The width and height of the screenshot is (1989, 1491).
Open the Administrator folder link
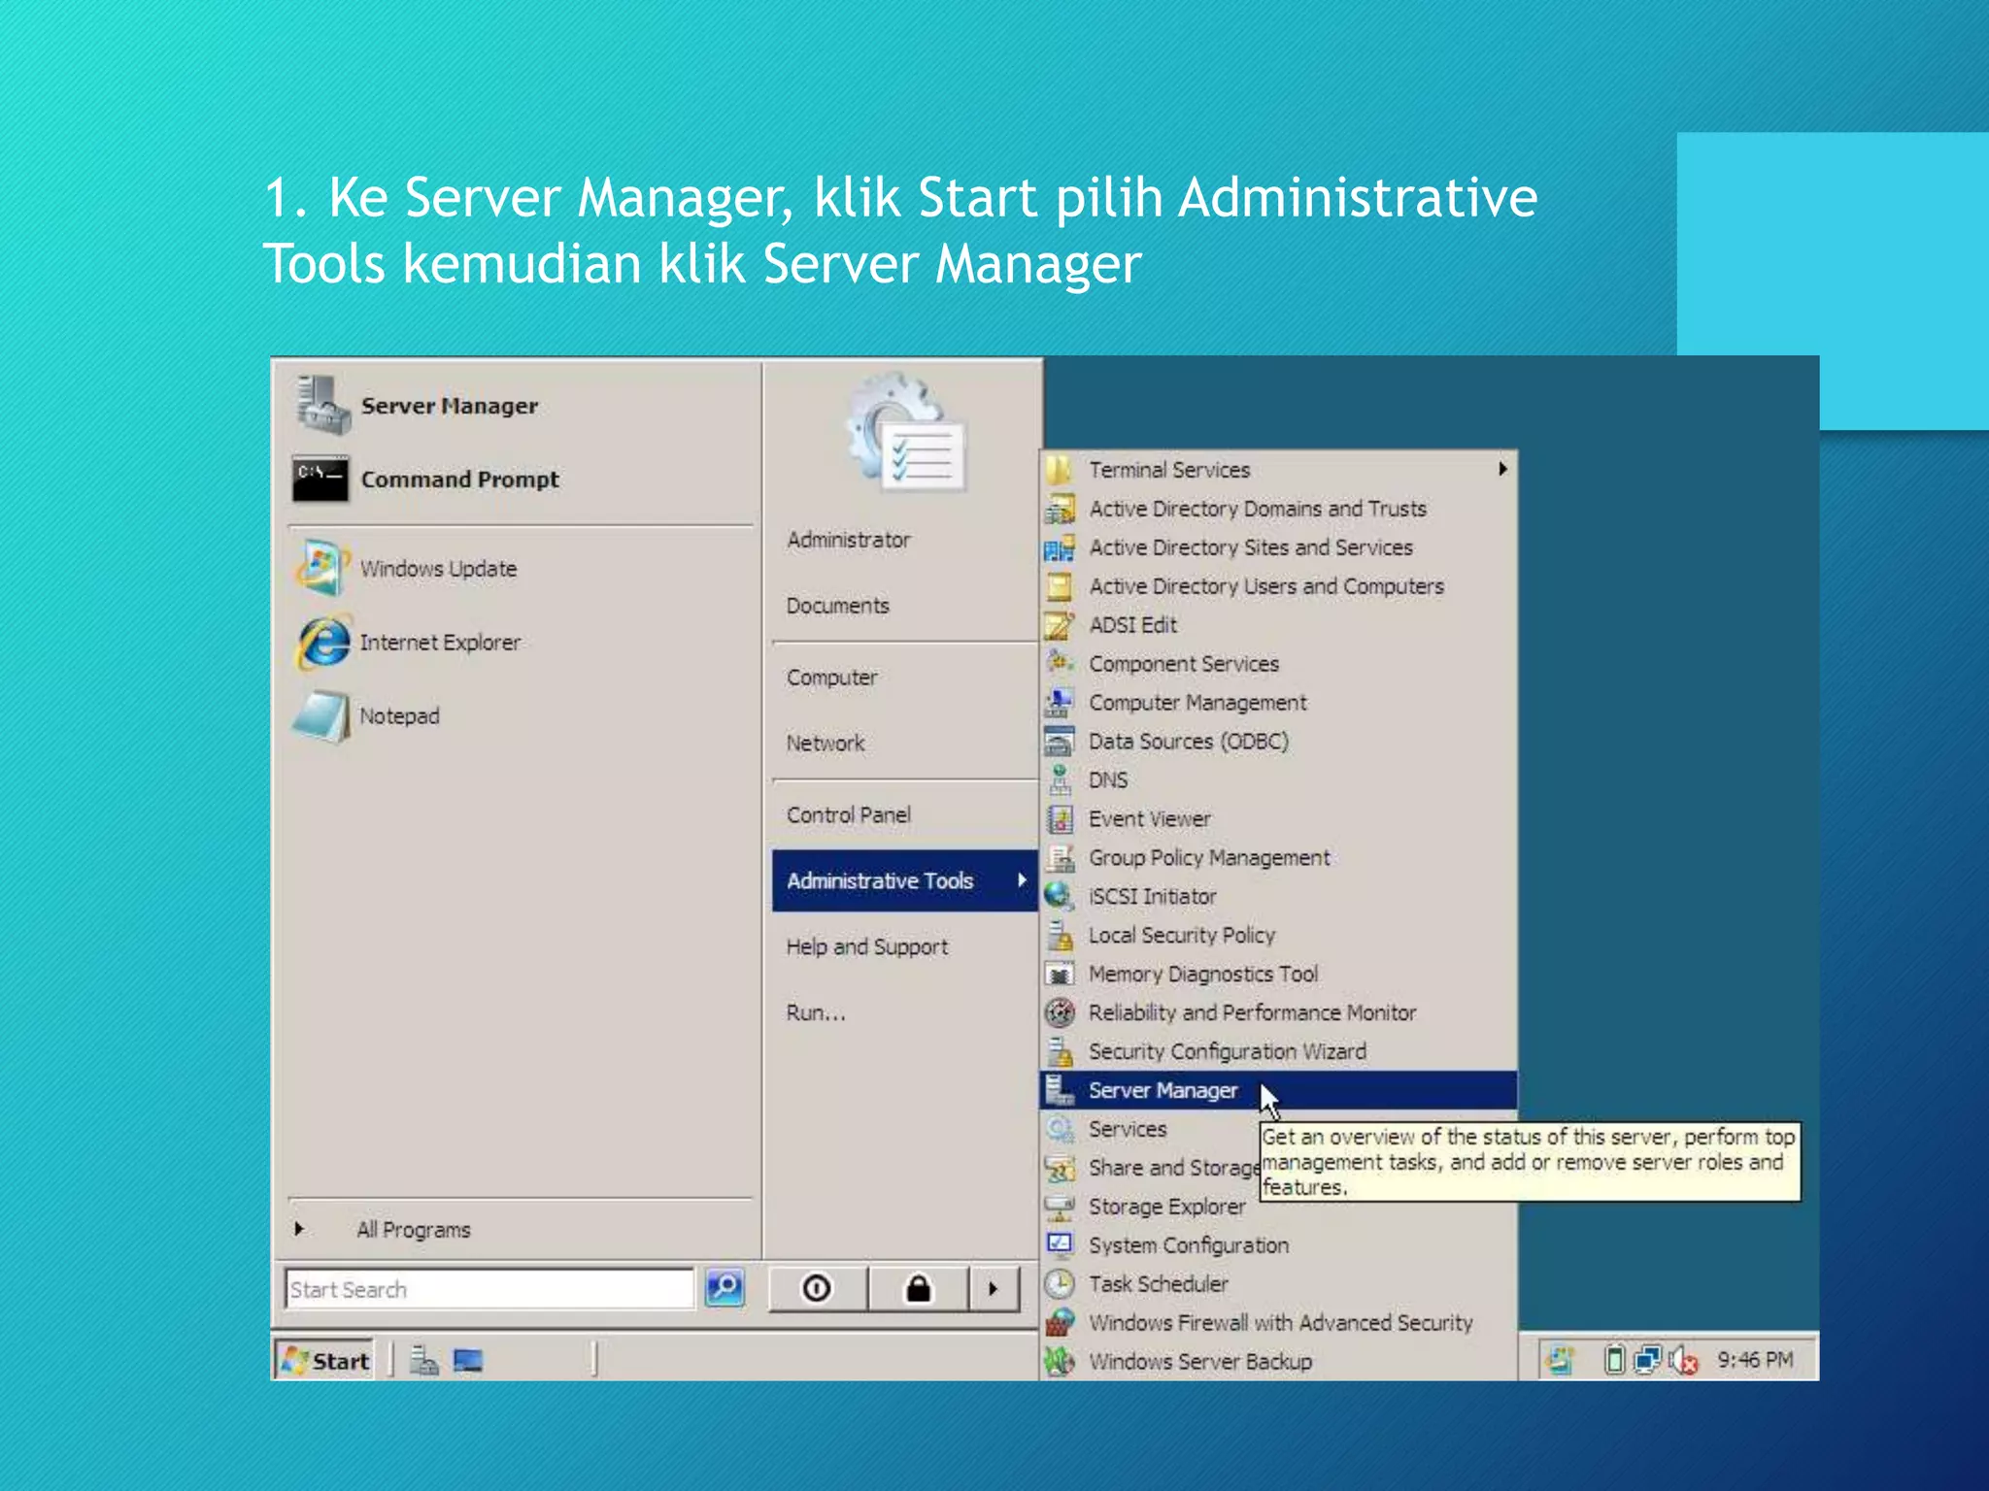click(x=848, y=540)
